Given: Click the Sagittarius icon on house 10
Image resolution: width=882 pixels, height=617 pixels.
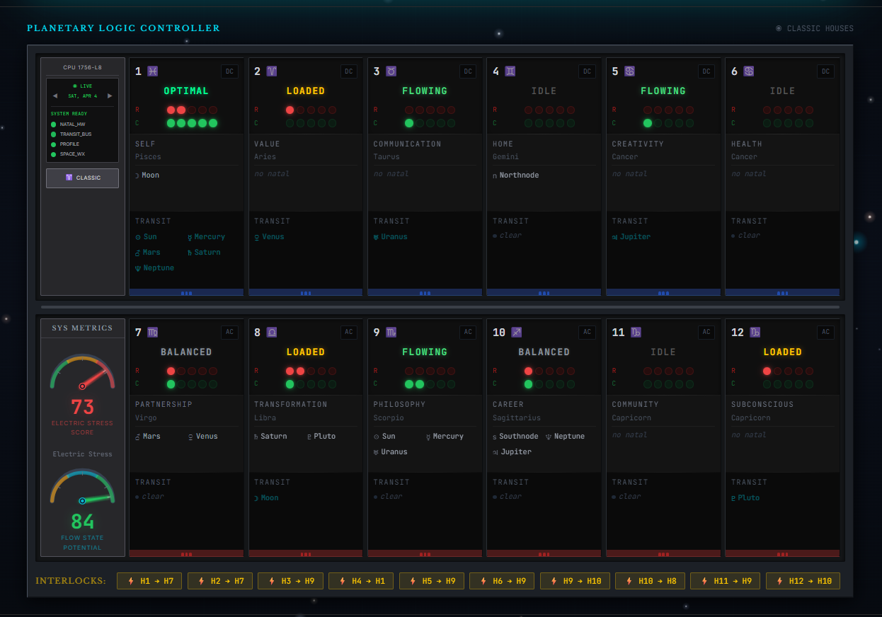Looking at the screenshot, I should 517,333.
